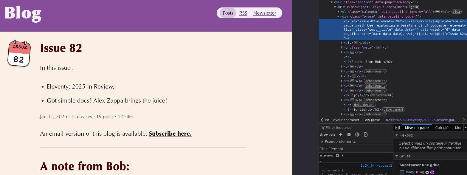Expand the dl calendar node
This screenshot has height=175, width=467.
tap(338, 12)
